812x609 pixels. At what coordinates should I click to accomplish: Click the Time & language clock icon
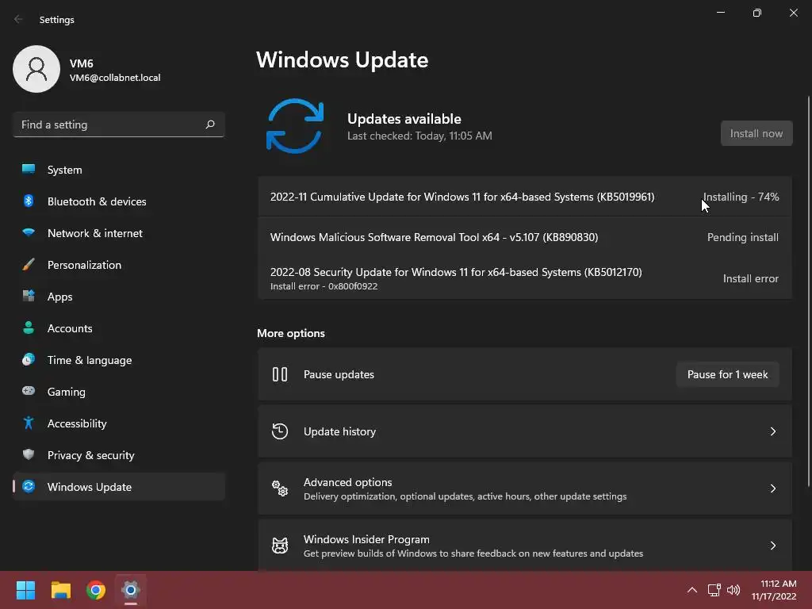tap(29, 359)
